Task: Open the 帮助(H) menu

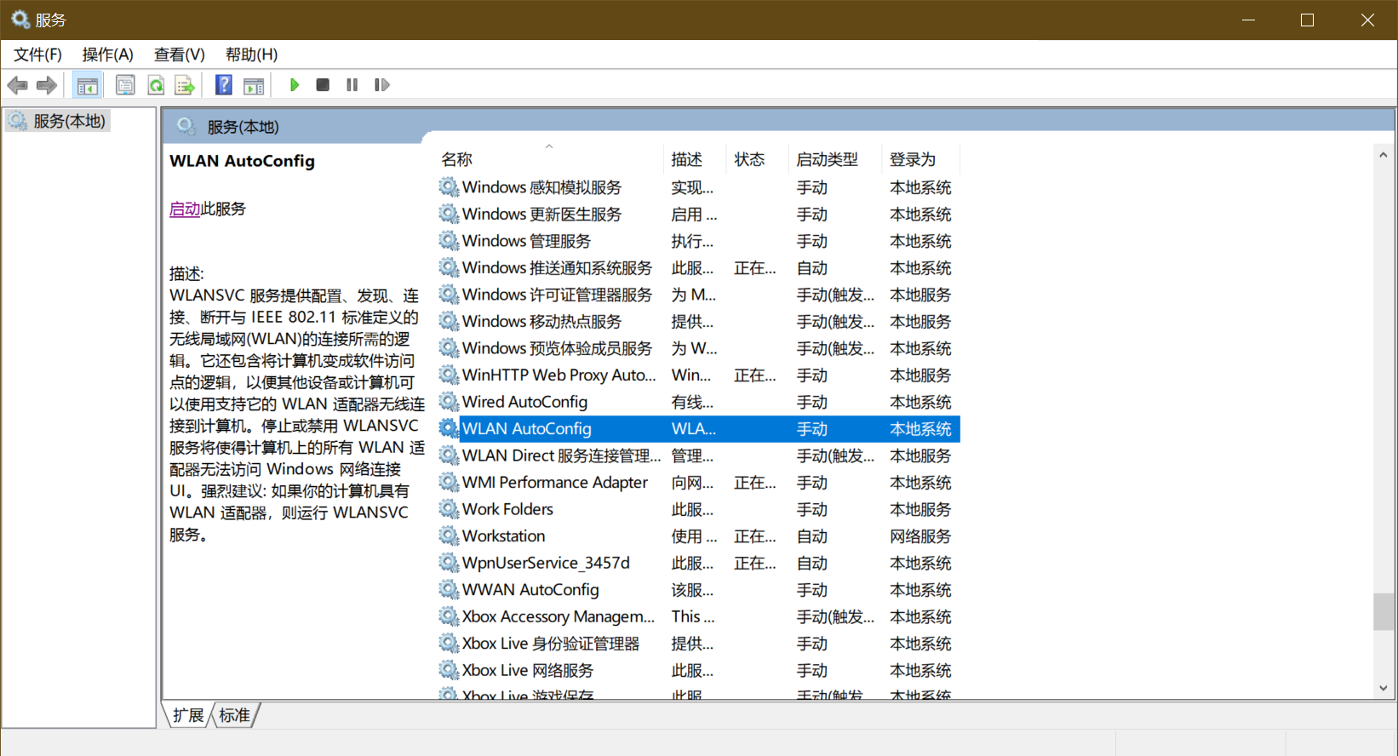Action: (x=251, y=54)
